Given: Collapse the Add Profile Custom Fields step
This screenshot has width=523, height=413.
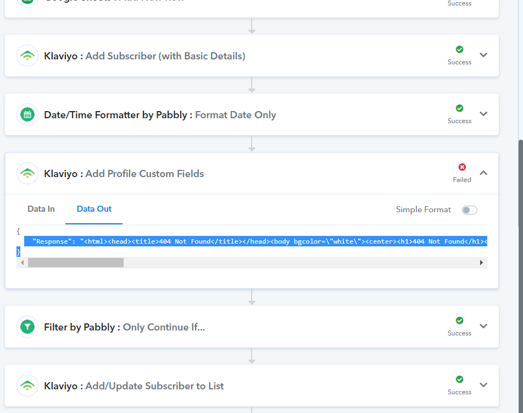Looking at the screenshot, I should [x=483, y=173].
